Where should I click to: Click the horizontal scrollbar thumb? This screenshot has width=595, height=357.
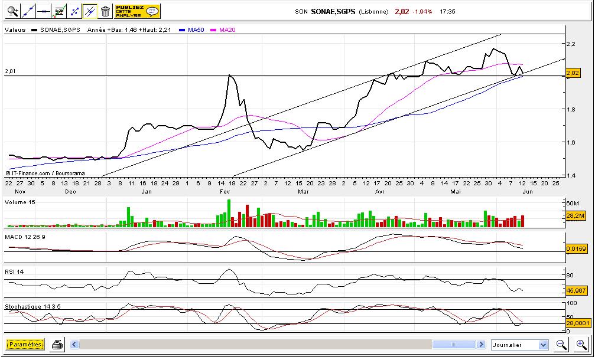[x=454, y=345]
